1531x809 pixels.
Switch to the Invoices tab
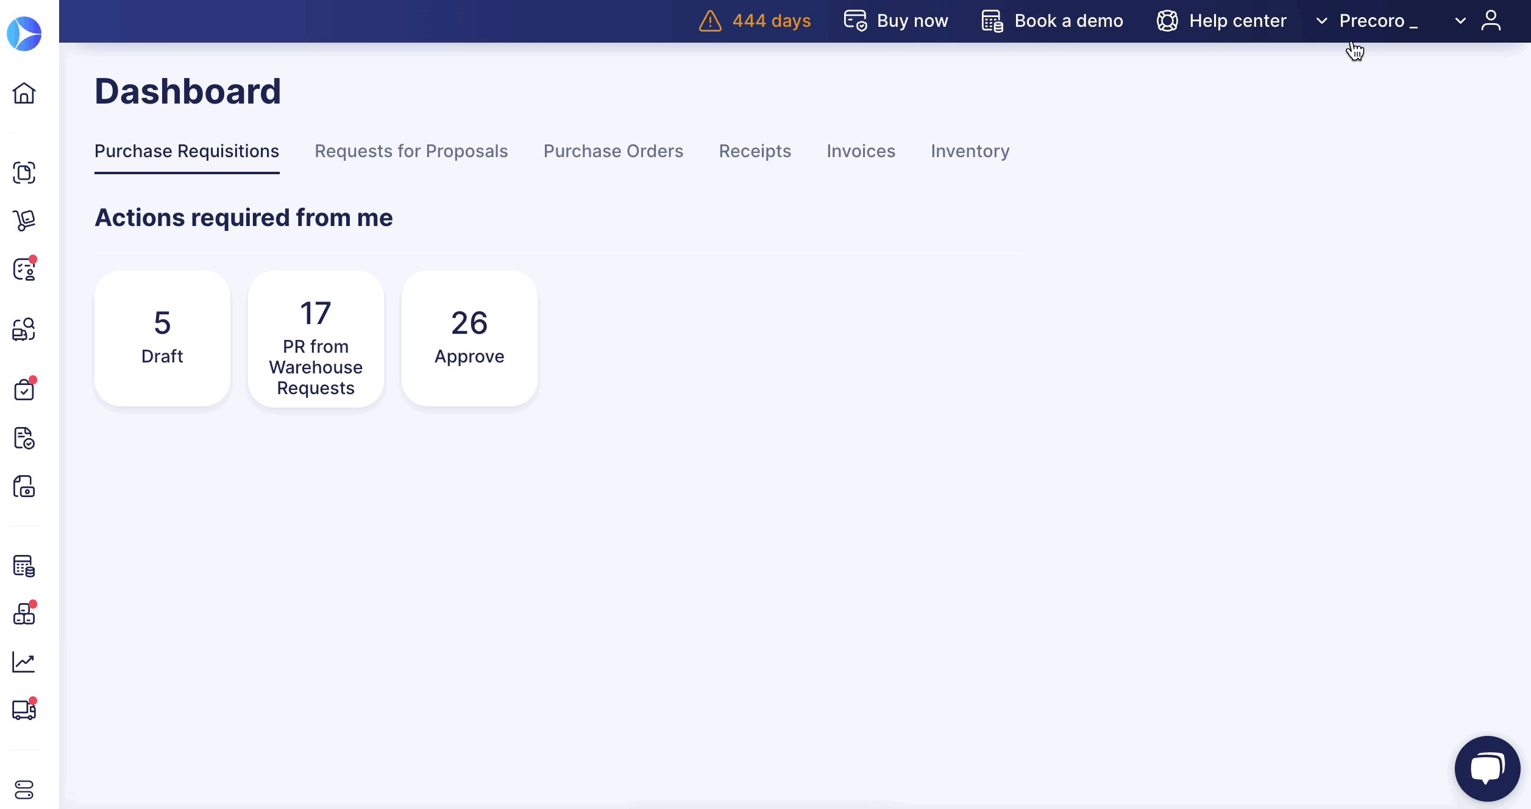[861, 151]
